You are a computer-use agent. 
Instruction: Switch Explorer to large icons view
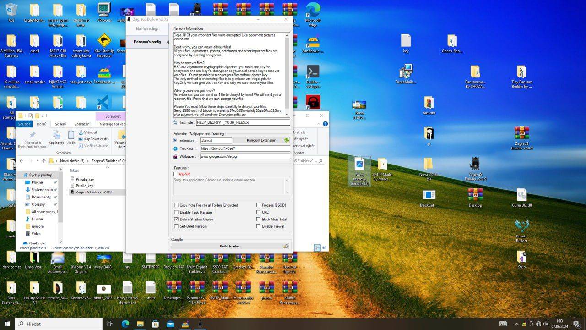pos(324,248)
